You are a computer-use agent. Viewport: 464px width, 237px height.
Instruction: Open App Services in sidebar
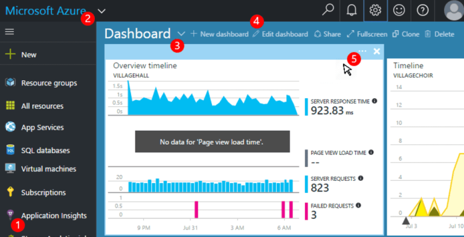[43, 127]
